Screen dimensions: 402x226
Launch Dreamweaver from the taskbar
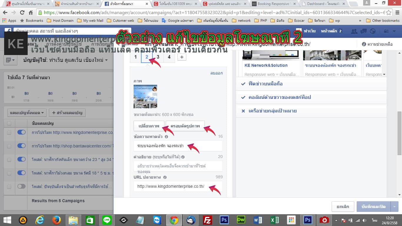241,220
